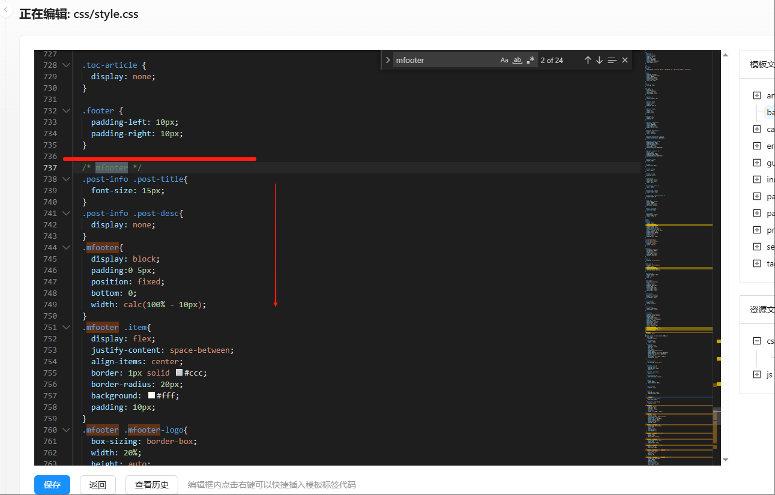Image resolution: width=775 pixels, height=495 pixels.
Task: Expand the 'gu' template folder plus icon
Action: (x=756, y=163)
